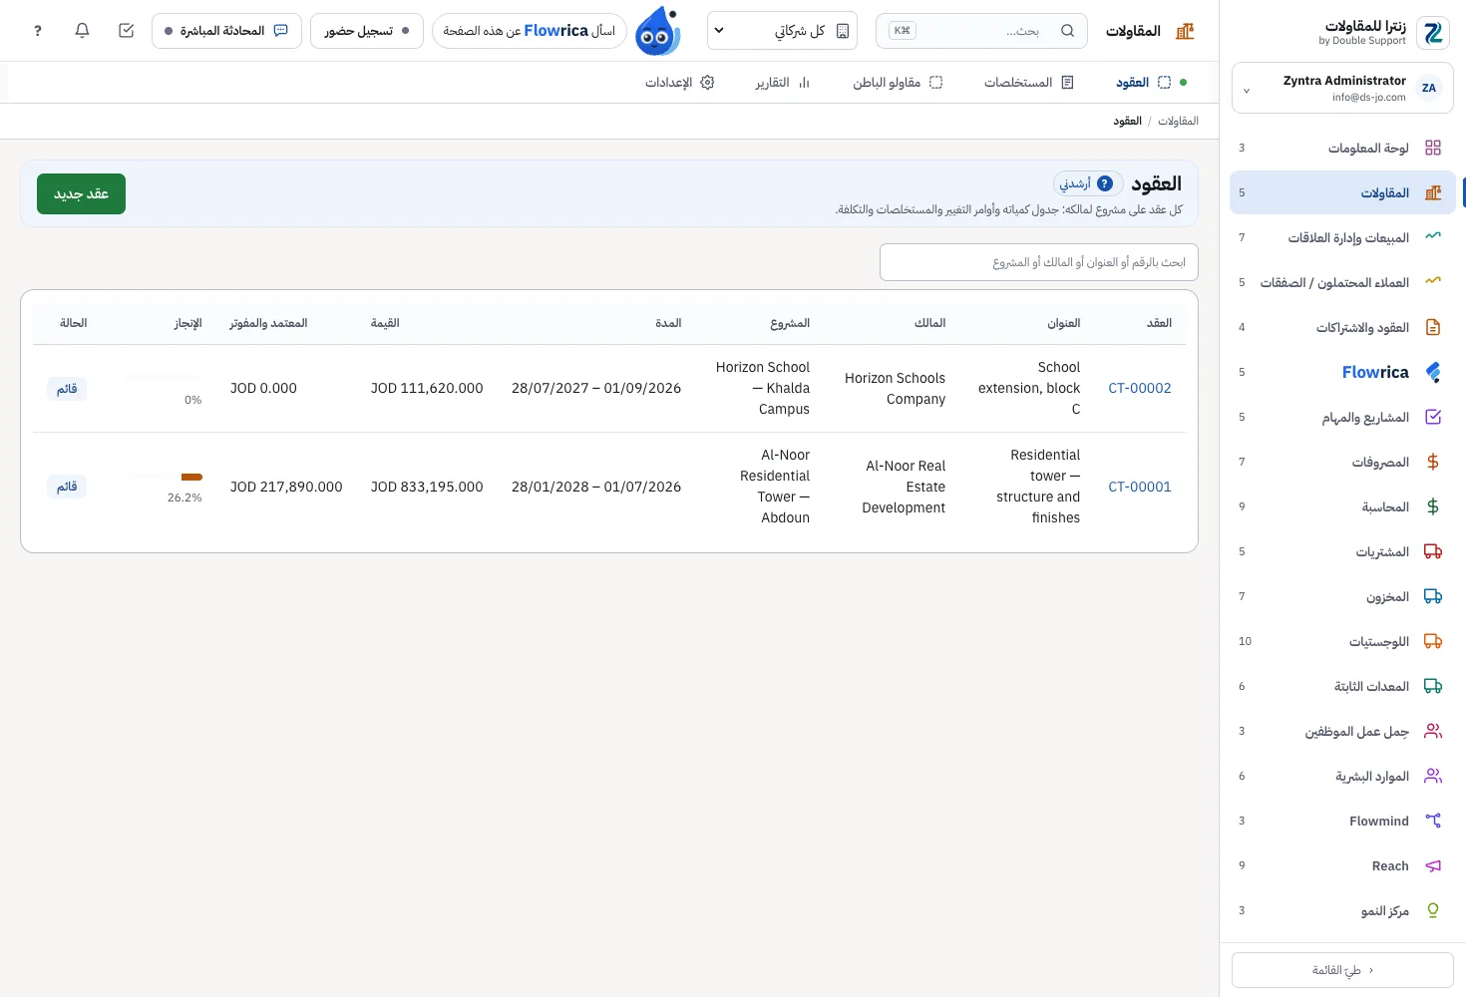This screenshot has width=1466, height=997.
Task: Click the green dollar icon for المحاسبة
Action: [x=1433, y=506]
